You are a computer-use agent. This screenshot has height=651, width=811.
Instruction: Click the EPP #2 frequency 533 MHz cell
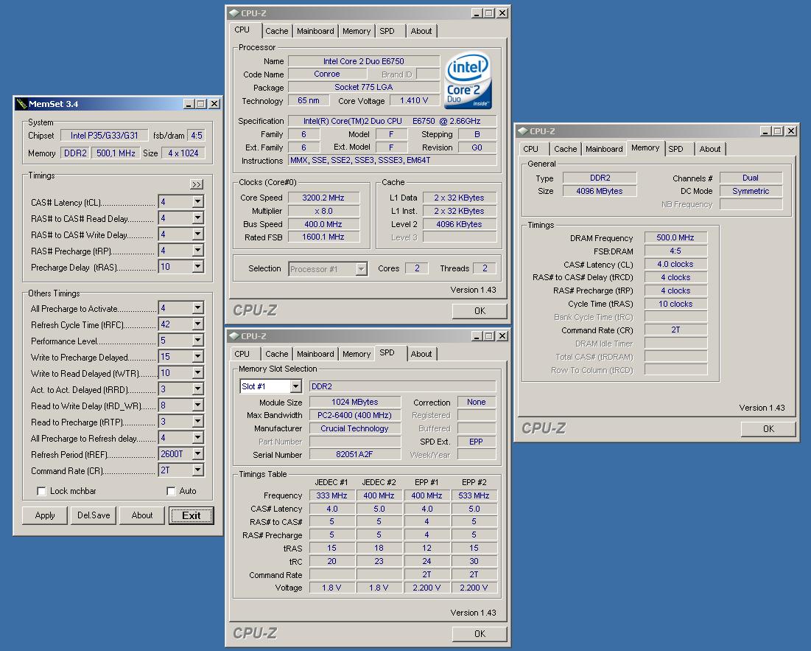474,495
